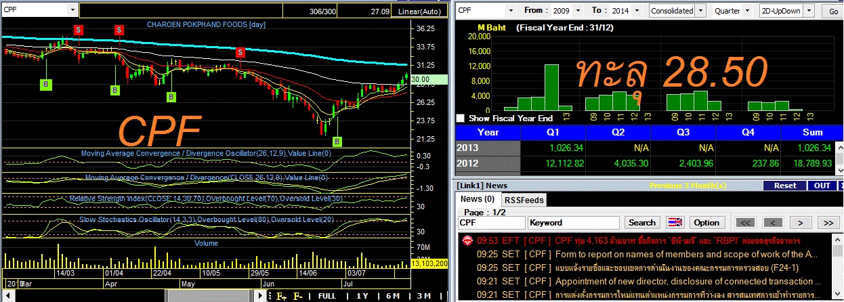Click the Reset button in news header
The height and width of the screenshot is (302, 844).
[784, 185]
